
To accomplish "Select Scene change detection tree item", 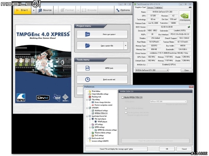I will (x=102, y=102).
